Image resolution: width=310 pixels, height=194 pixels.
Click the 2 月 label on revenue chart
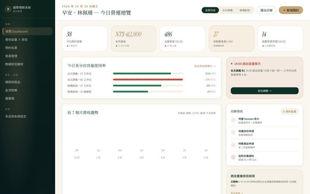tap(120, 158)
